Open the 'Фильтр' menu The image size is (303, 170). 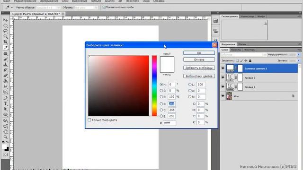[x=96, y=1]
